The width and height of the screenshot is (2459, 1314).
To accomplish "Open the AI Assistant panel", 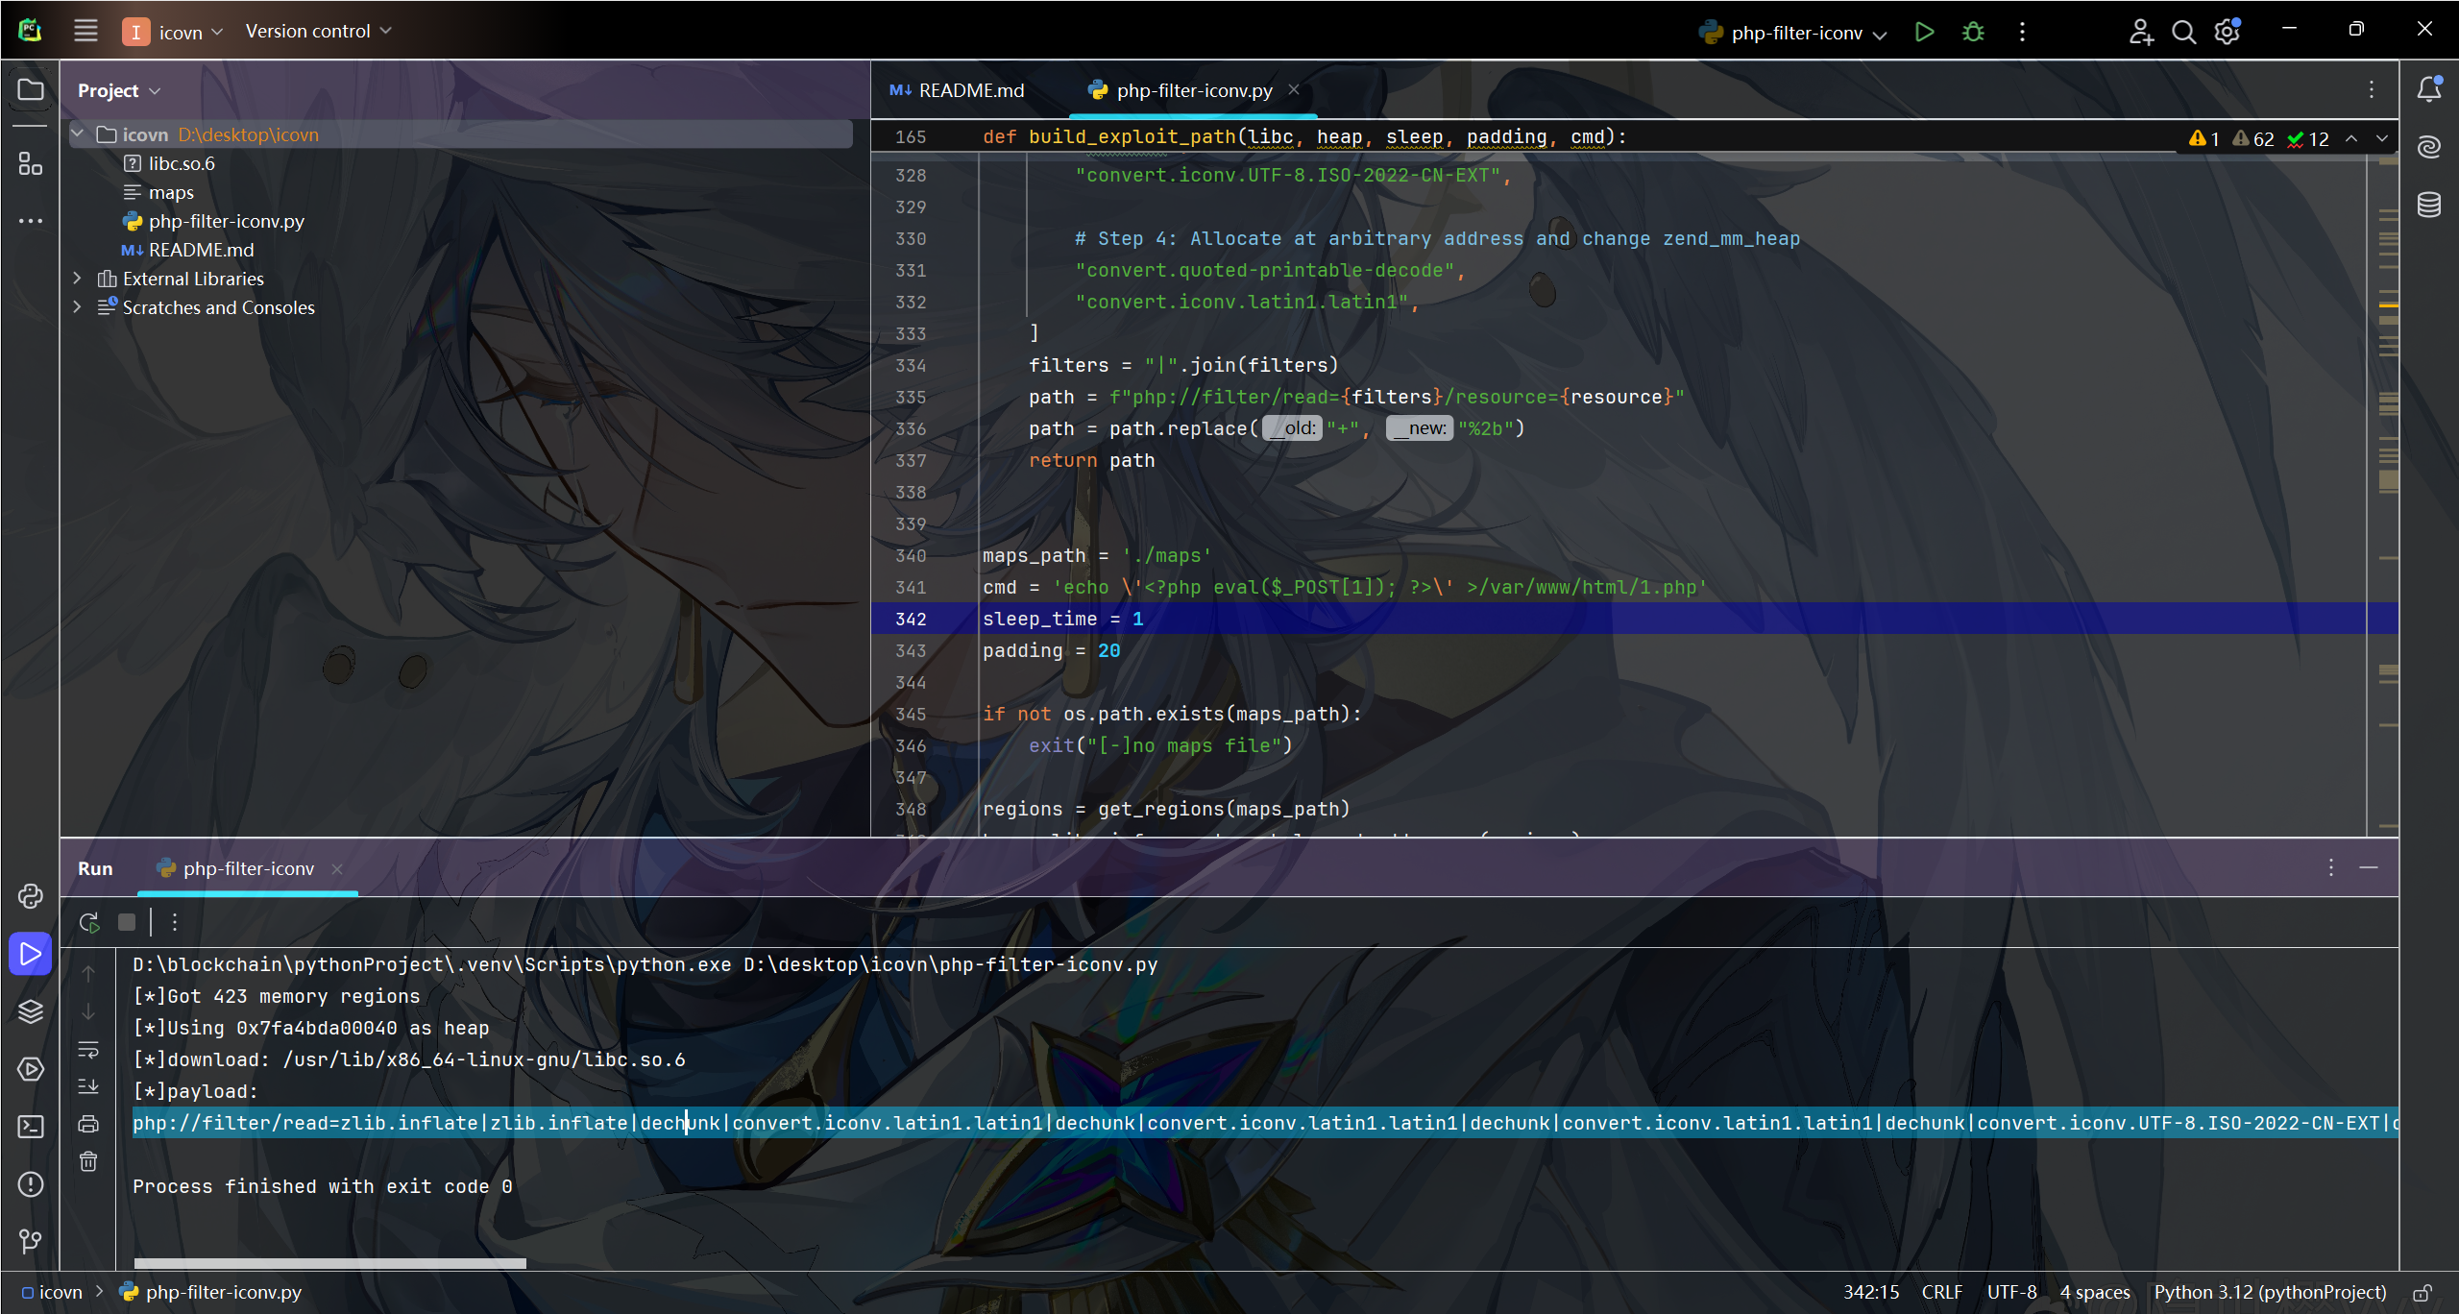I will (x=2429, y=147).
